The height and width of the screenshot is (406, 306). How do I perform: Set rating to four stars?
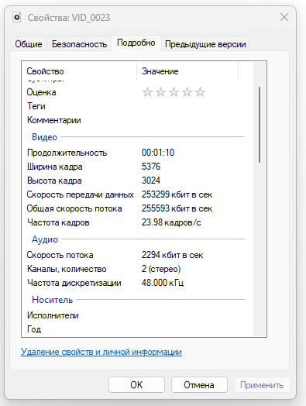tap(187, 92)
